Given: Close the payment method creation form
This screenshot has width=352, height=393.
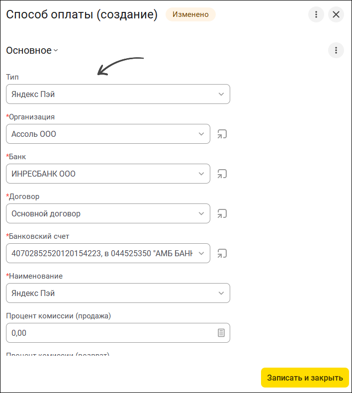Looking at the screenshot, I should pyautogui.click(x=336, y=14).
